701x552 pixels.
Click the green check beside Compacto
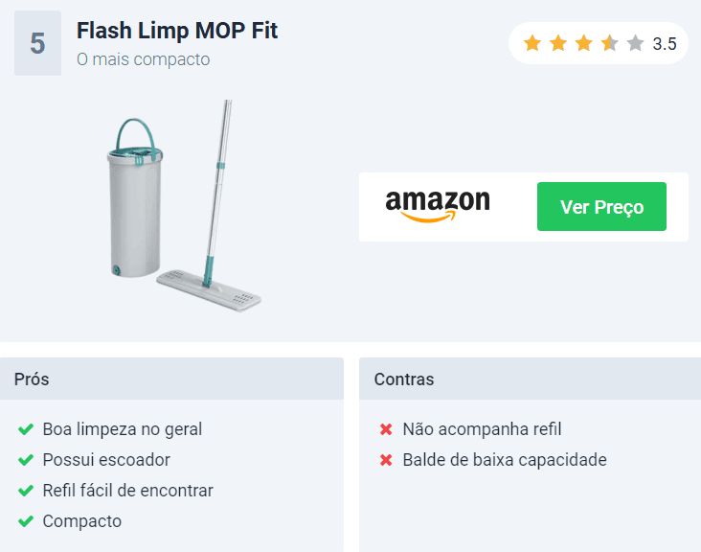[x=26, y=521]
